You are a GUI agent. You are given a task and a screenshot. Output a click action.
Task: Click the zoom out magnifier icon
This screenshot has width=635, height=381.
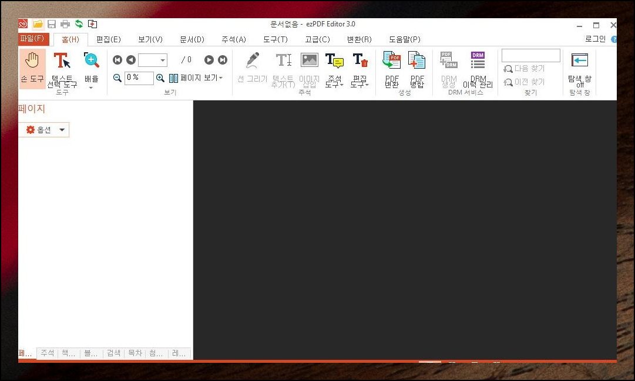coord(117,77)
